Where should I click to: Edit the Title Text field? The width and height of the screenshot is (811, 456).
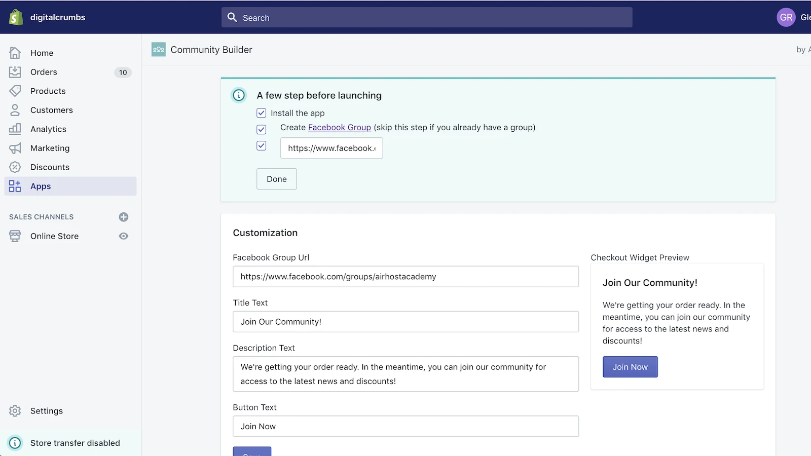click(405, 322)
